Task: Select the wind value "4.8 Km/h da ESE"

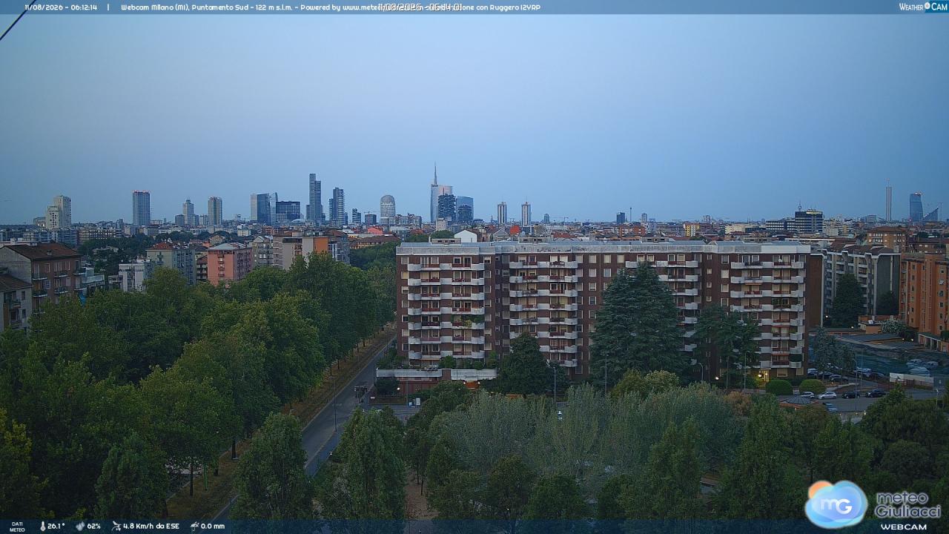Action: click(x=151, y=527)
